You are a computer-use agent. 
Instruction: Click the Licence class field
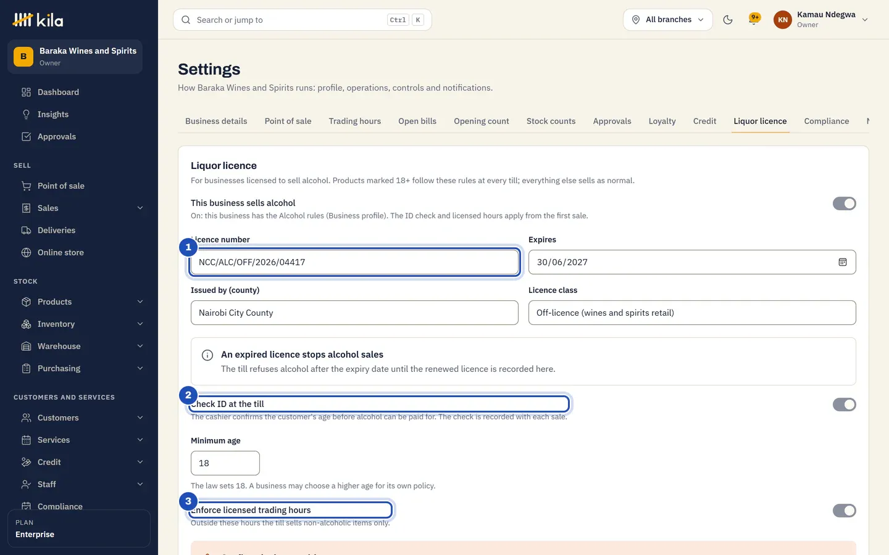[692, 313]
